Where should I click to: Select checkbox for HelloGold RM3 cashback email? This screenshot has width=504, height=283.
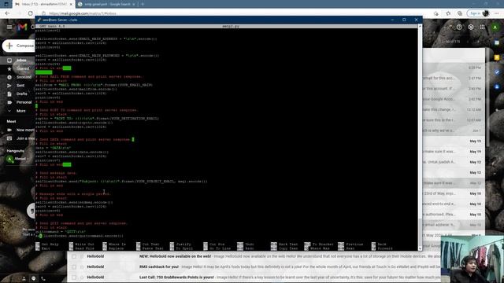click(x=74, y=266)
